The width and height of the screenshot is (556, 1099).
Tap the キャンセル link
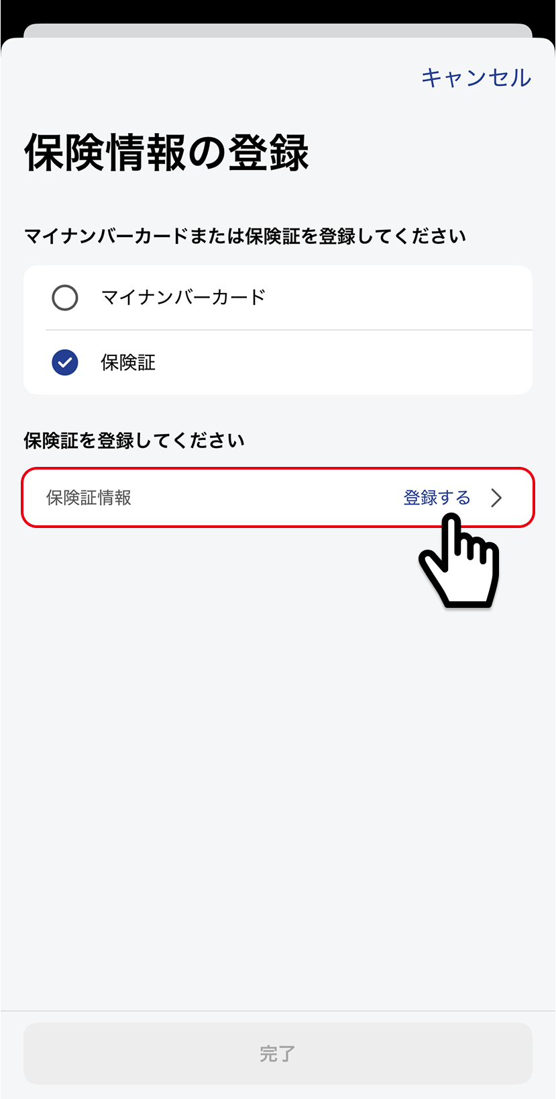pos(476,78)
